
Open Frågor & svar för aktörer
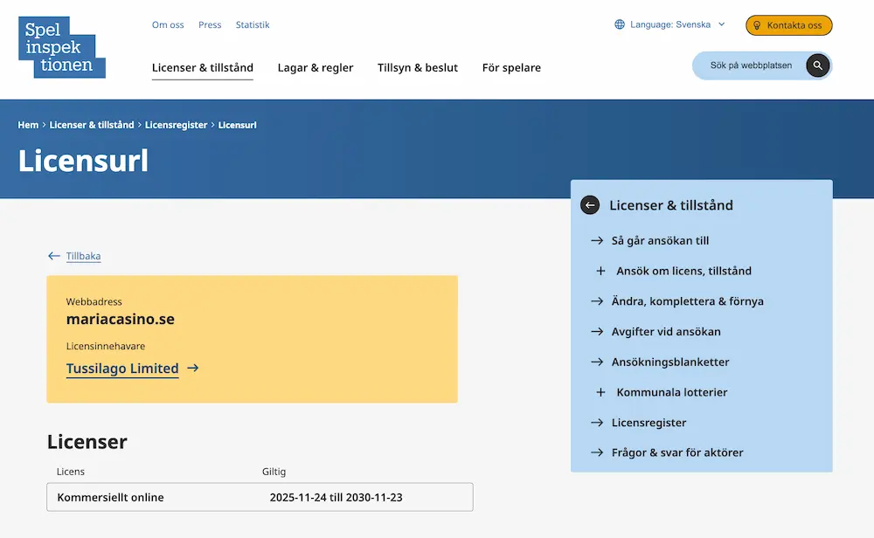click(677, 452)
